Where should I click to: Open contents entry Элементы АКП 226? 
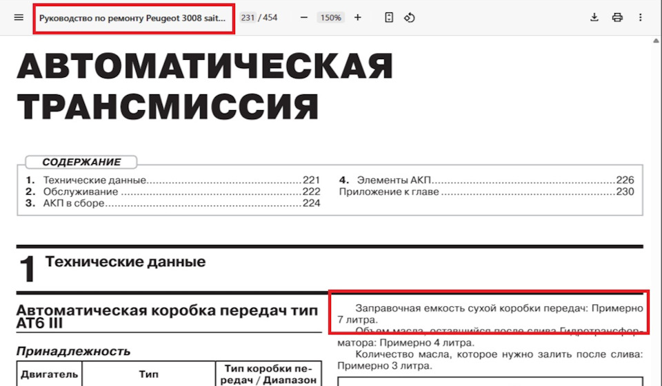486,180
